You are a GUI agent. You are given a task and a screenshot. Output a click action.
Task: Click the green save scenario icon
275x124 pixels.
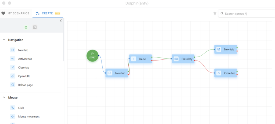(x=26, y=27)
